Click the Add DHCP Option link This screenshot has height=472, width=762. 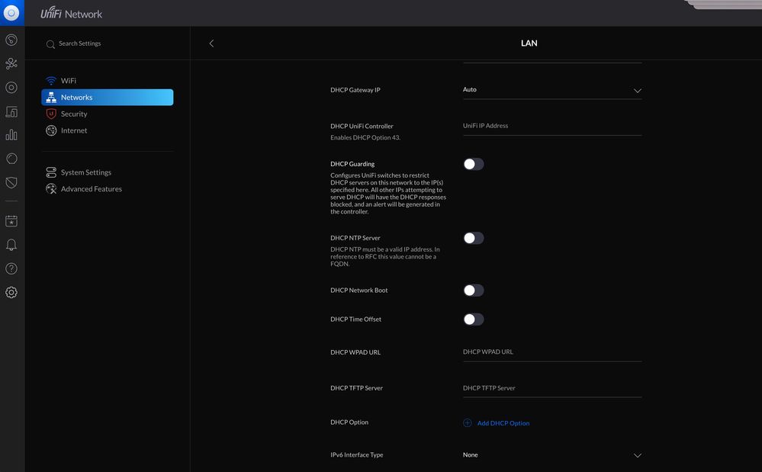tap(502, 423)
